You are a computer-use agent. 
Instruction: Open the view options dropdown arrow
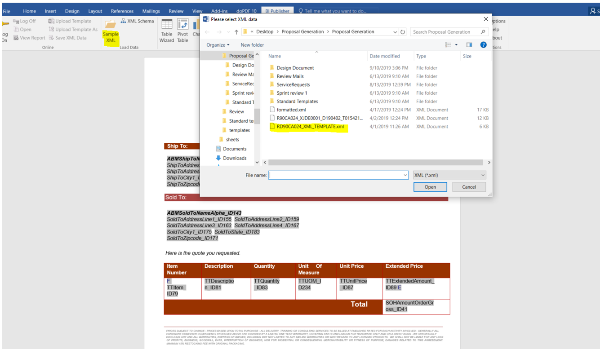(456, 45)
